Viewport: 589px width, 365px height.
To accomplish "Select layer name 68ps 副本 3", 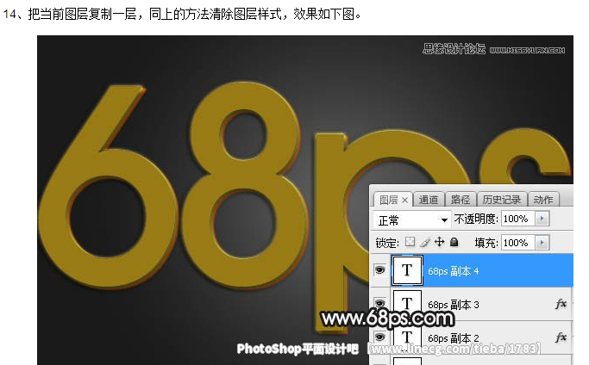I will tap(453, 304).
